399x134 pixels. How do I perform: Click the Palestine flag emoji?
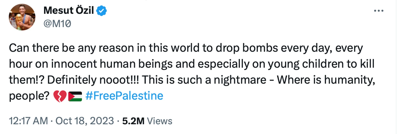pyautogui.click(x=75, y=97)
